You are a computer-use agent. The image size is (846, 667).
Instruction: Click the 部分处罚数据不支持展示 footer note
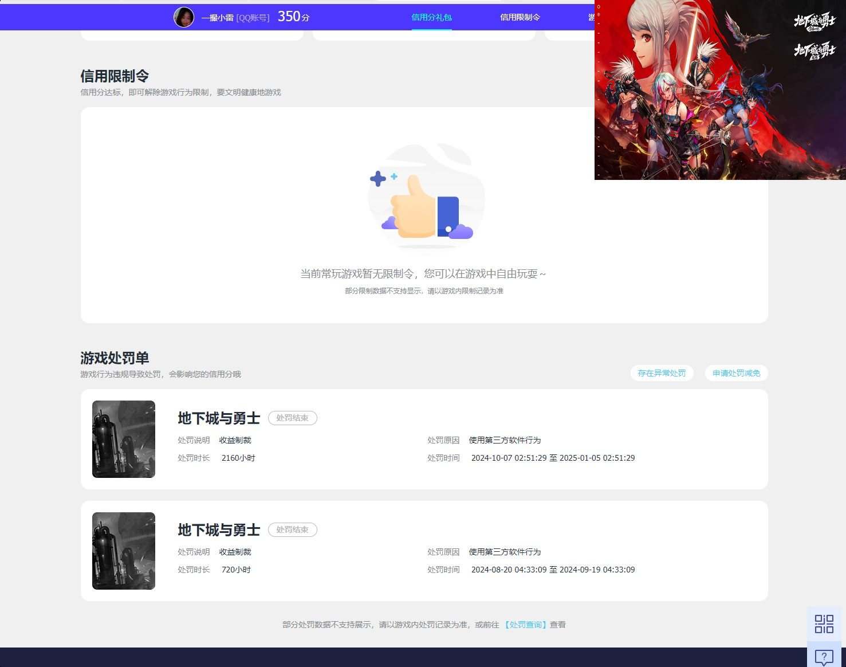pos(424,625)
